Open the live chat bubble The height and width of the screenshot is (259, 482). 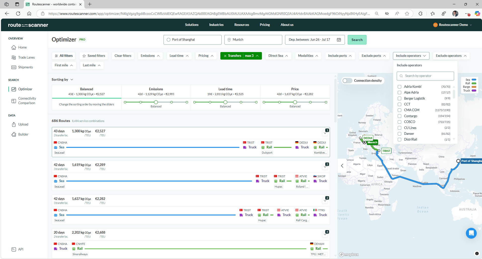coord(471,233)
